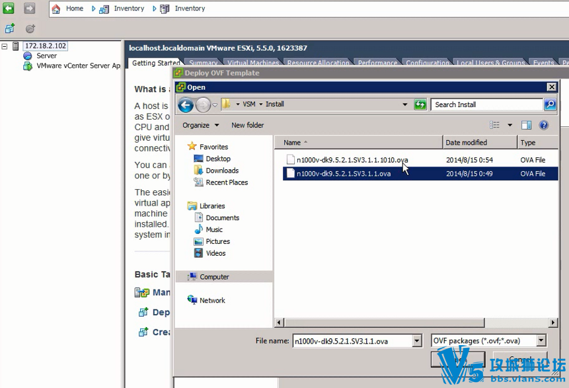The image size is (569, 388).
Task: Switch to the Summary tab
Action: point(203,63)
